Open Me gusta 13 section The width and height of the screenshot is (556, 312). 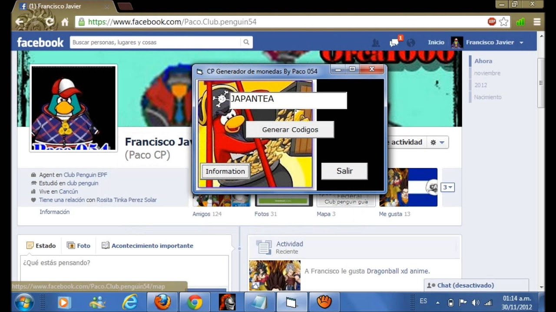(x=394, y=214)
